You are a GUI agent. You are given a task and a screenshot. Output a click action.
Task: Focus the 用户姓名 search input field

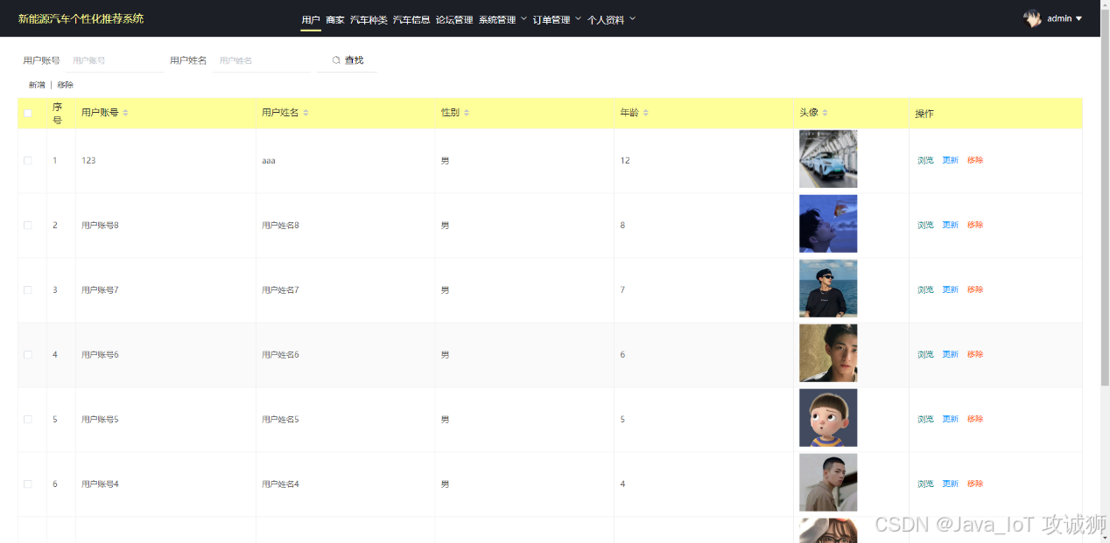262,60
